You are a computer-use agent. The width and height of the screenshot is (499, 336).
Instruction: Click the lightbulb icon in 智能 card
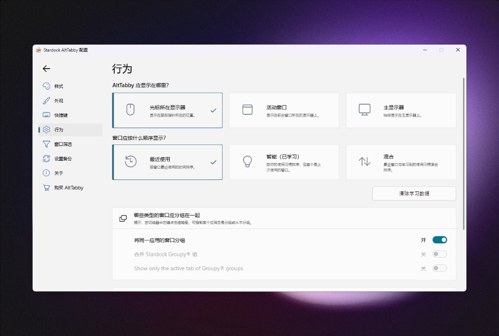[247, 161]
